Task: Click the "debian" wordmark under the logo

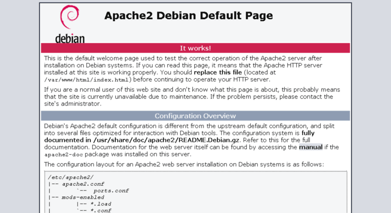Action: [70, 39]
